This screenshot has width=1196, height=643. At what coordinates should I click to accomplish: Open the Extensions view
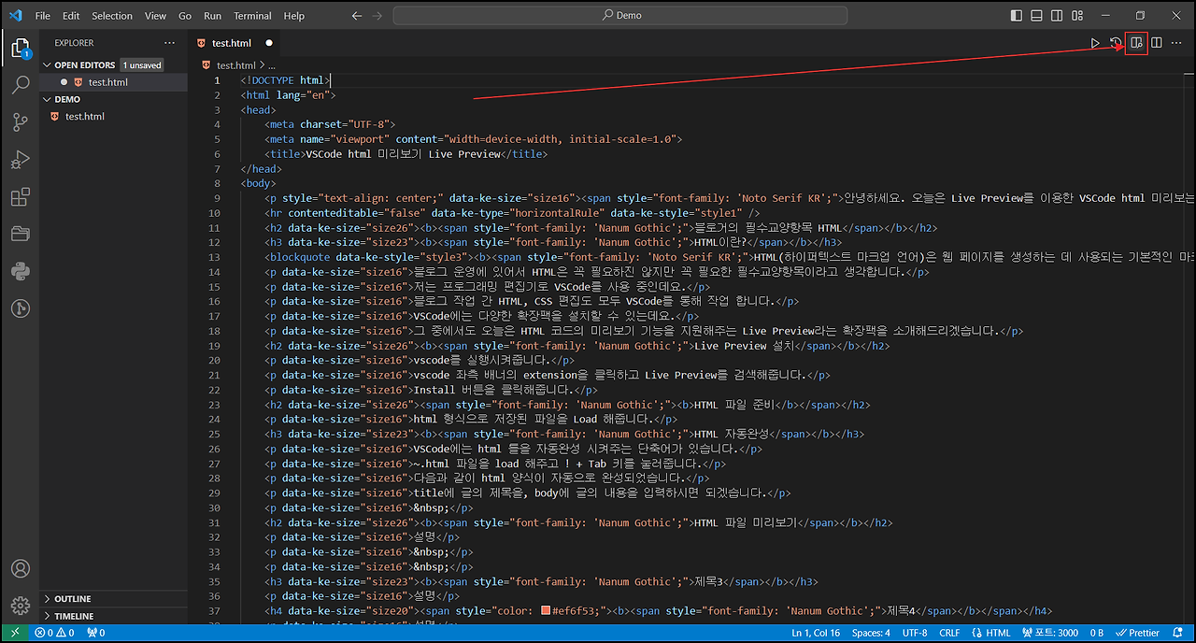point(21,196)
